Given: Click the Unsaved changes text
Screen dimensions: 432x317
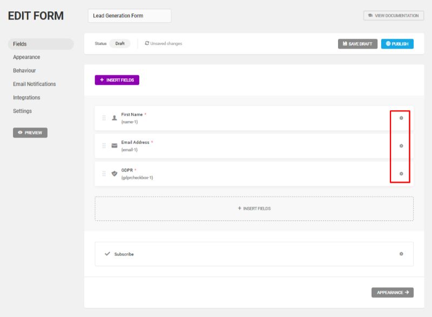Looking at the screenshot, I should click(x=166, y=44).
